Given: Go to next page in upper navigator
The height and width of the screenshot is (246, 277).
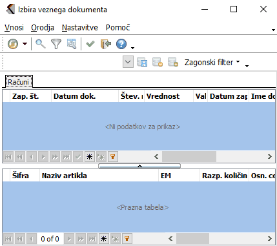Looking at the screenshot, I should [55, 156].
